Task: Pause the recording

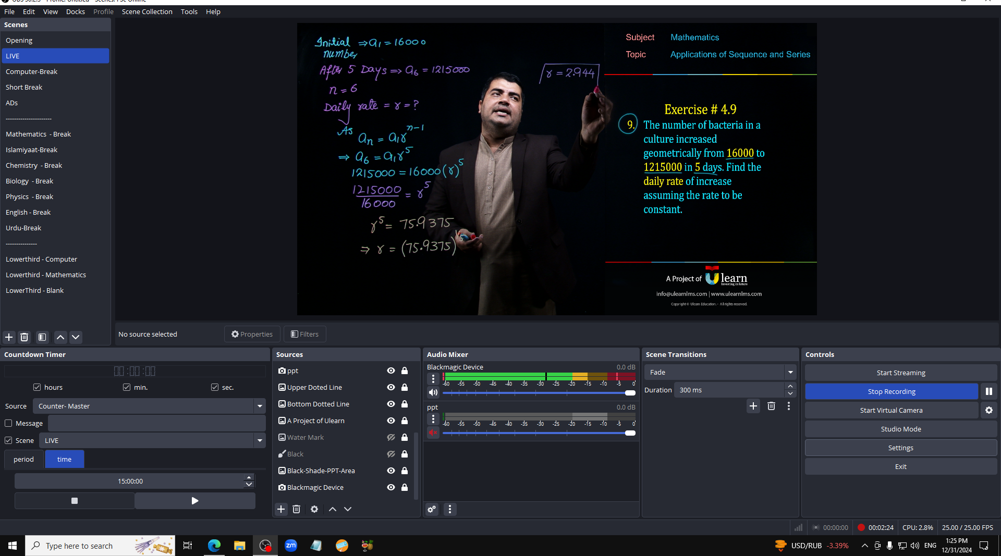Action: pos(989,391)
